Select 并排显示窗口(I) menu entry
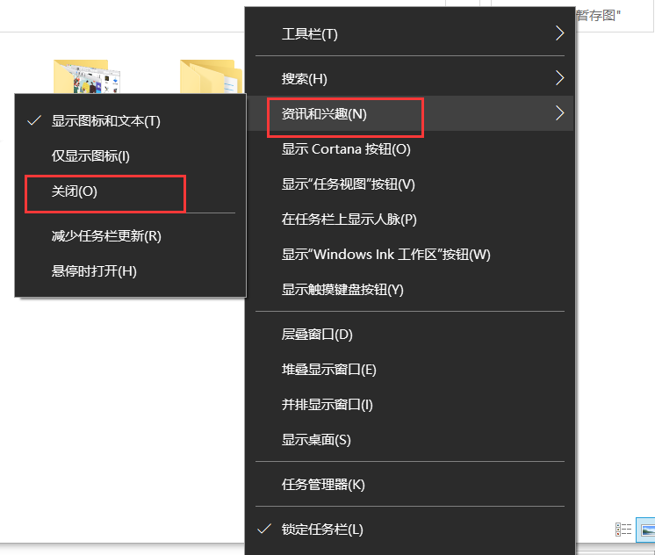The image size is (655, 555). click(x=327, y=405)
